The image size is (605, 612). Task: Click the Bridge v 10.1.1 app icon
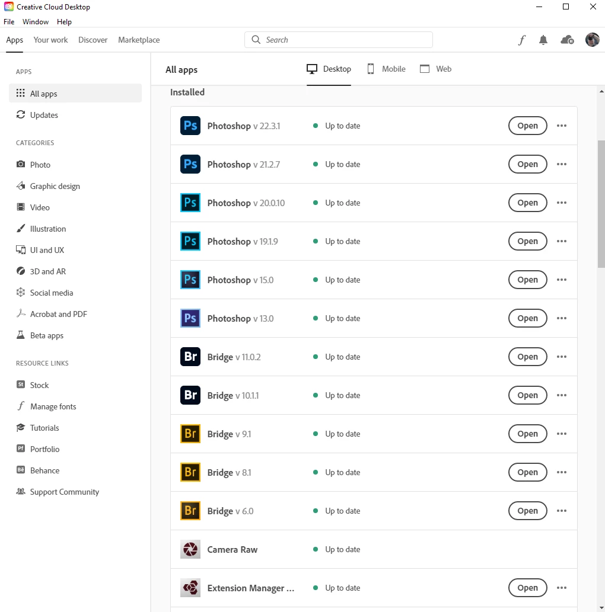pyautogui.click(x=190, y=395)
